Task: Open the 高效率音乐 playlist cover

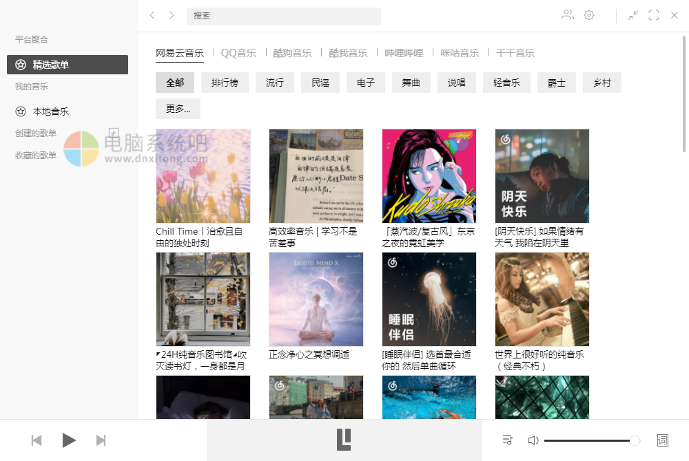Action: coord(316,176)
